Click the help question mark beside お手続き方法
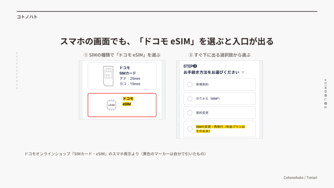The height and width of the screenshot is (188, 334). [x=243, y=72]
